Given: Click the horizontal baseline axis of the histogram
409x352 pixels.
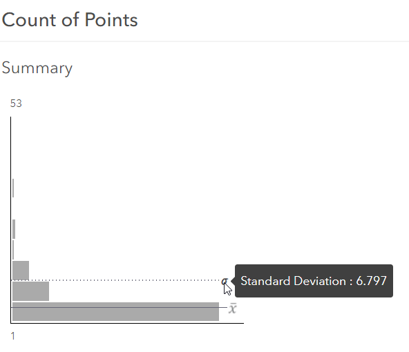Looking at the screenshot, I should [127, 323].
